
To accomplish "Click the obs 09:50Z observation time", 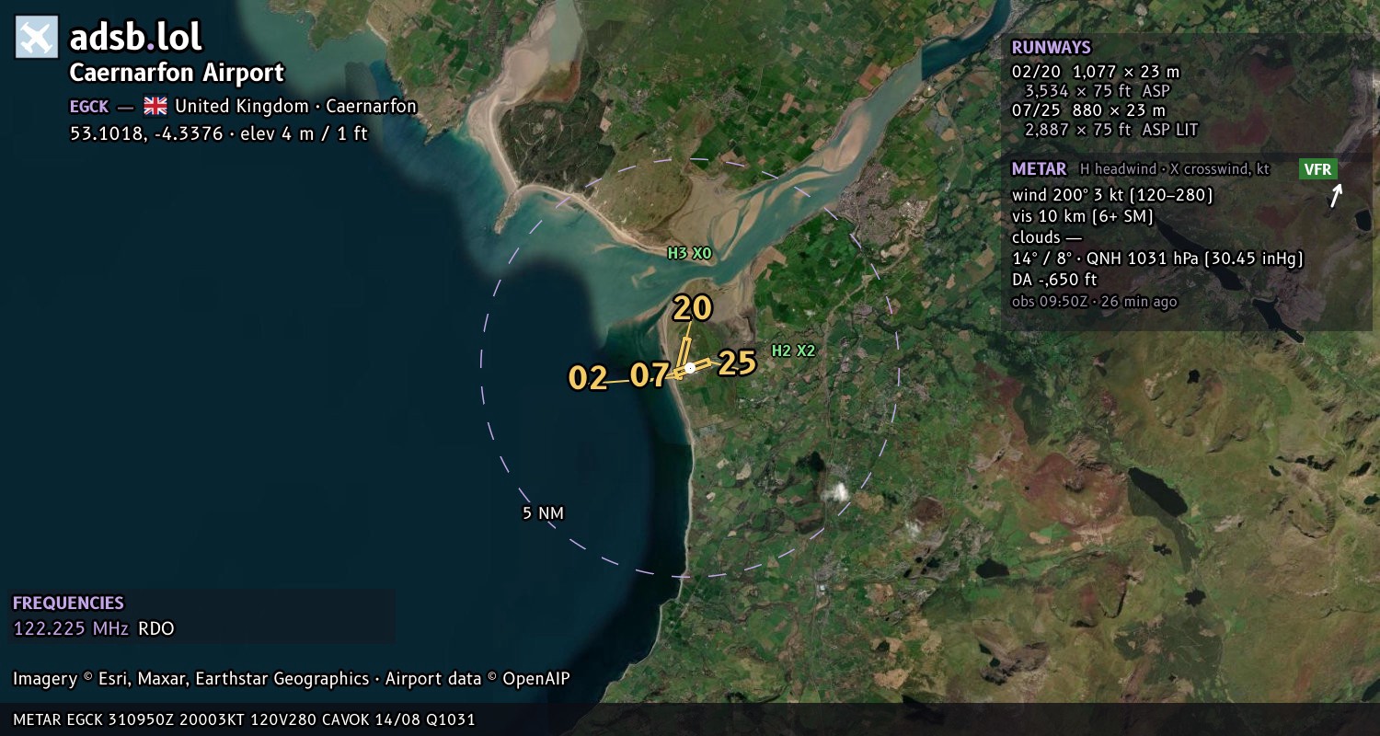I will point(1094,302).
